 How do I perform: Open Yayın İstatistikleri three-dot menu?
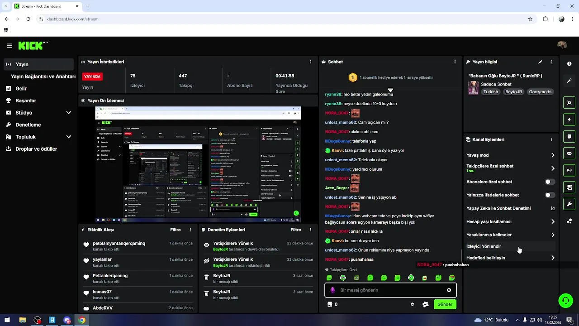coord(310,62)
